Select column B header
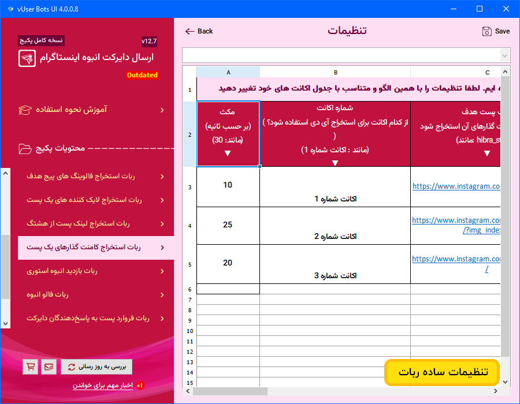Viewport: 520px width, 404px height. tap(335, 72)
